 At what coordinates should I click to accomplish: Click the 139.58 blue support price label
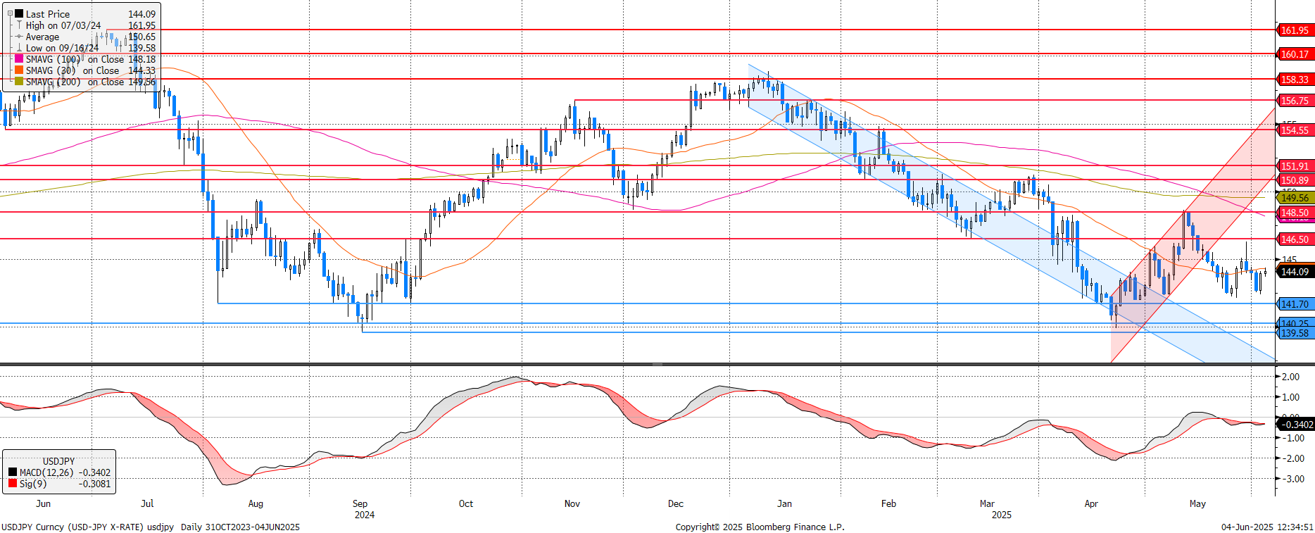(1295, 333)
